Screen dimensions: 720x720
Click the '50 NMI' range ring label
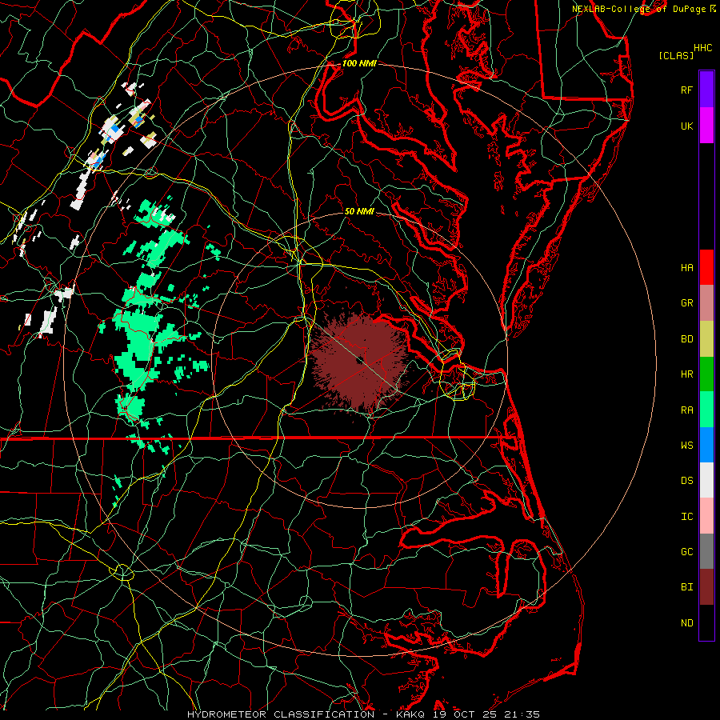click(x=359, y=211)
